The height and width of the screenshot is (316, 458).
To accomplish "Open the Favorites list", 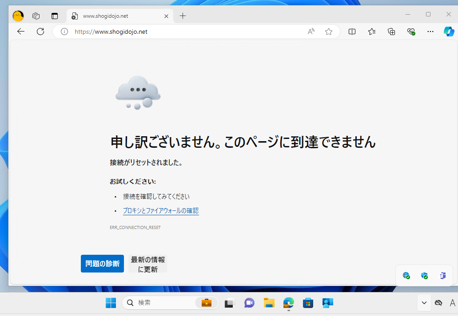I will [372, 32].
